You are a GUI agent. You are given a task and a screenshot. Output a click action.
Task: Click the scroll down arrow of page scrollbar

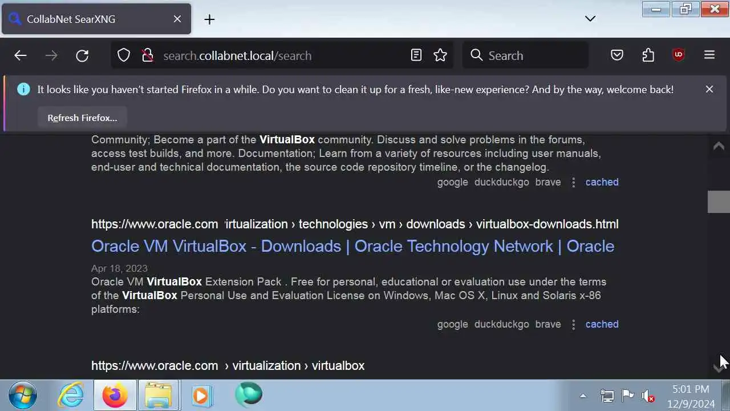click(719, 368)
